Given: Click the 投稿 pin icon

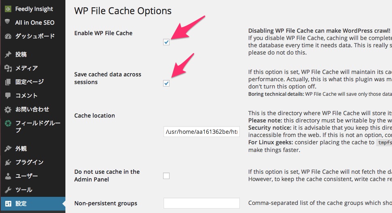Looking at the screenshot, I should pos(8,54).
